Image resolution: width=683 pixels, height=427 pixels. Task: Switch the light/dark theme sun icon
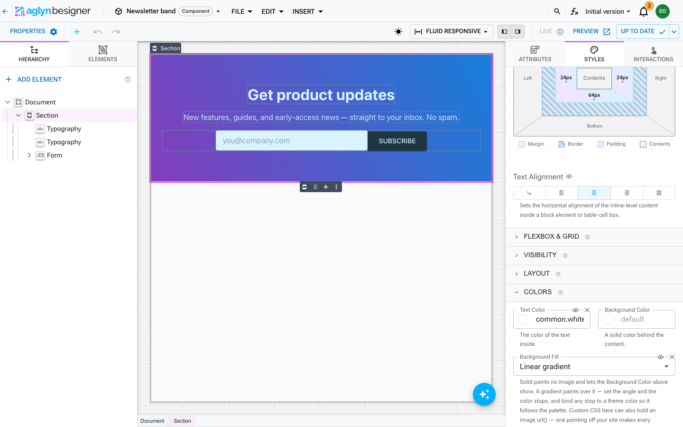tap(398, 32)
